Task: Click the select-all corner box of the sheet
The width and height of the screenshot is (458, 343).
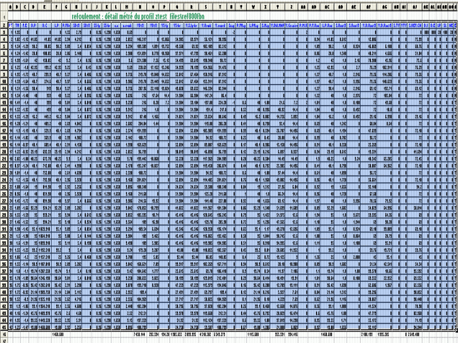Action: point(4,6)
